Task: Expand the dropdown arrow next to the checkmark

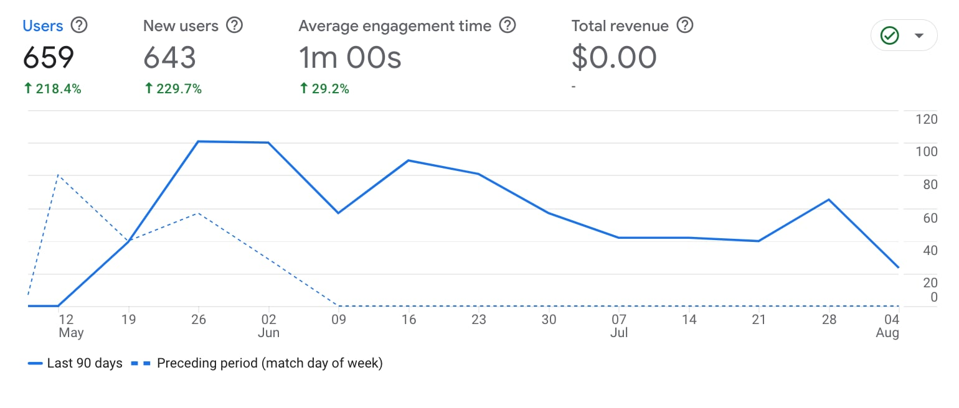Action: tap(919, 36)
